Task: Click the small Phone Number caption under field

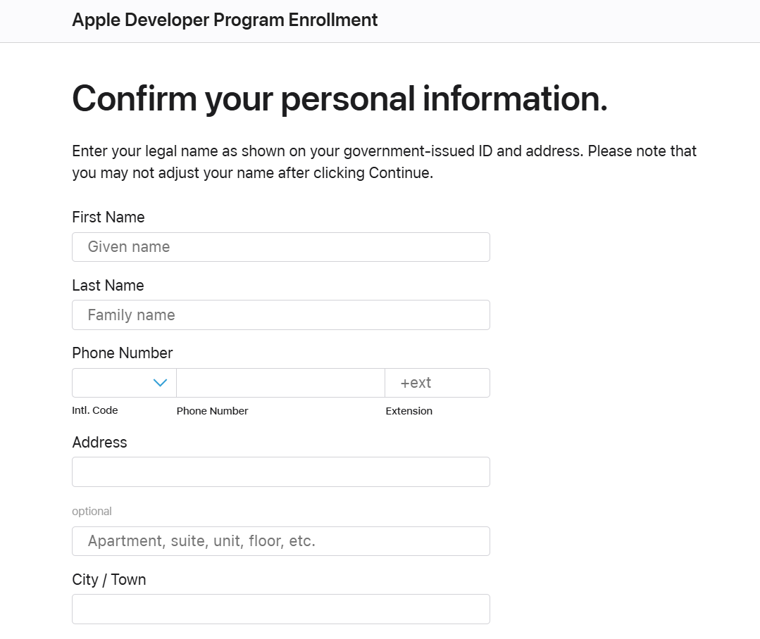Action: [212, 411]
